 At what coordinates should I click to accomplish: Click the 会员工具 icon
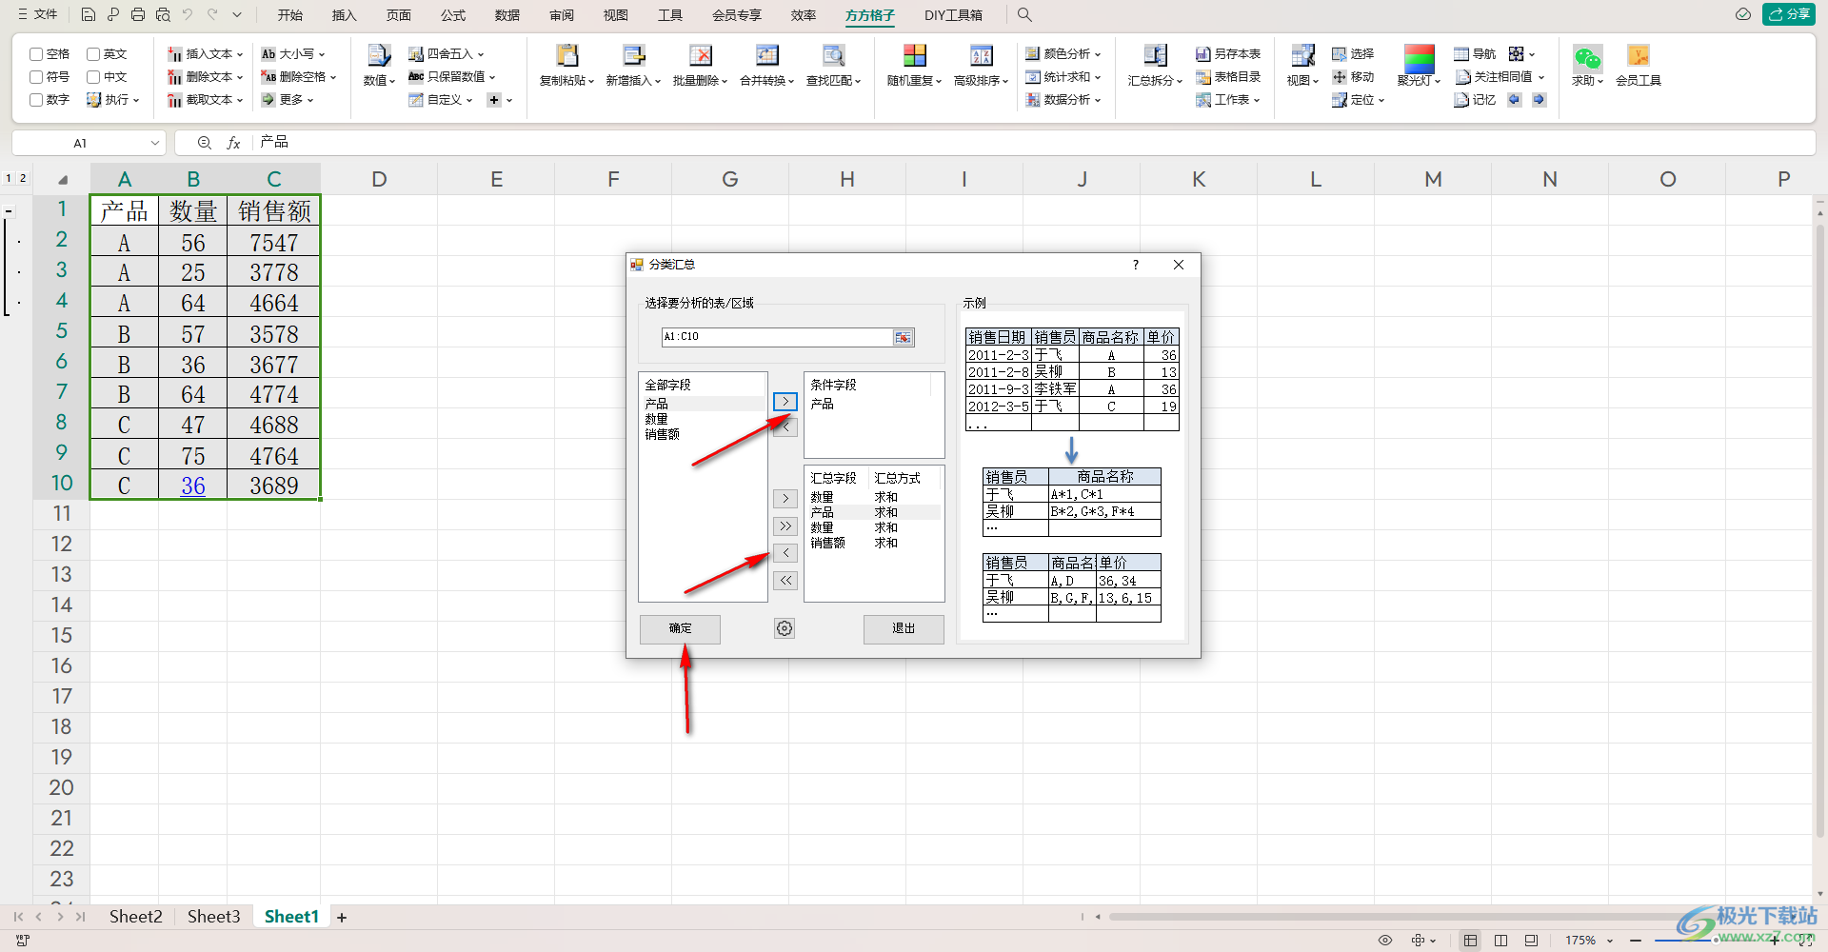[1638, 56]
